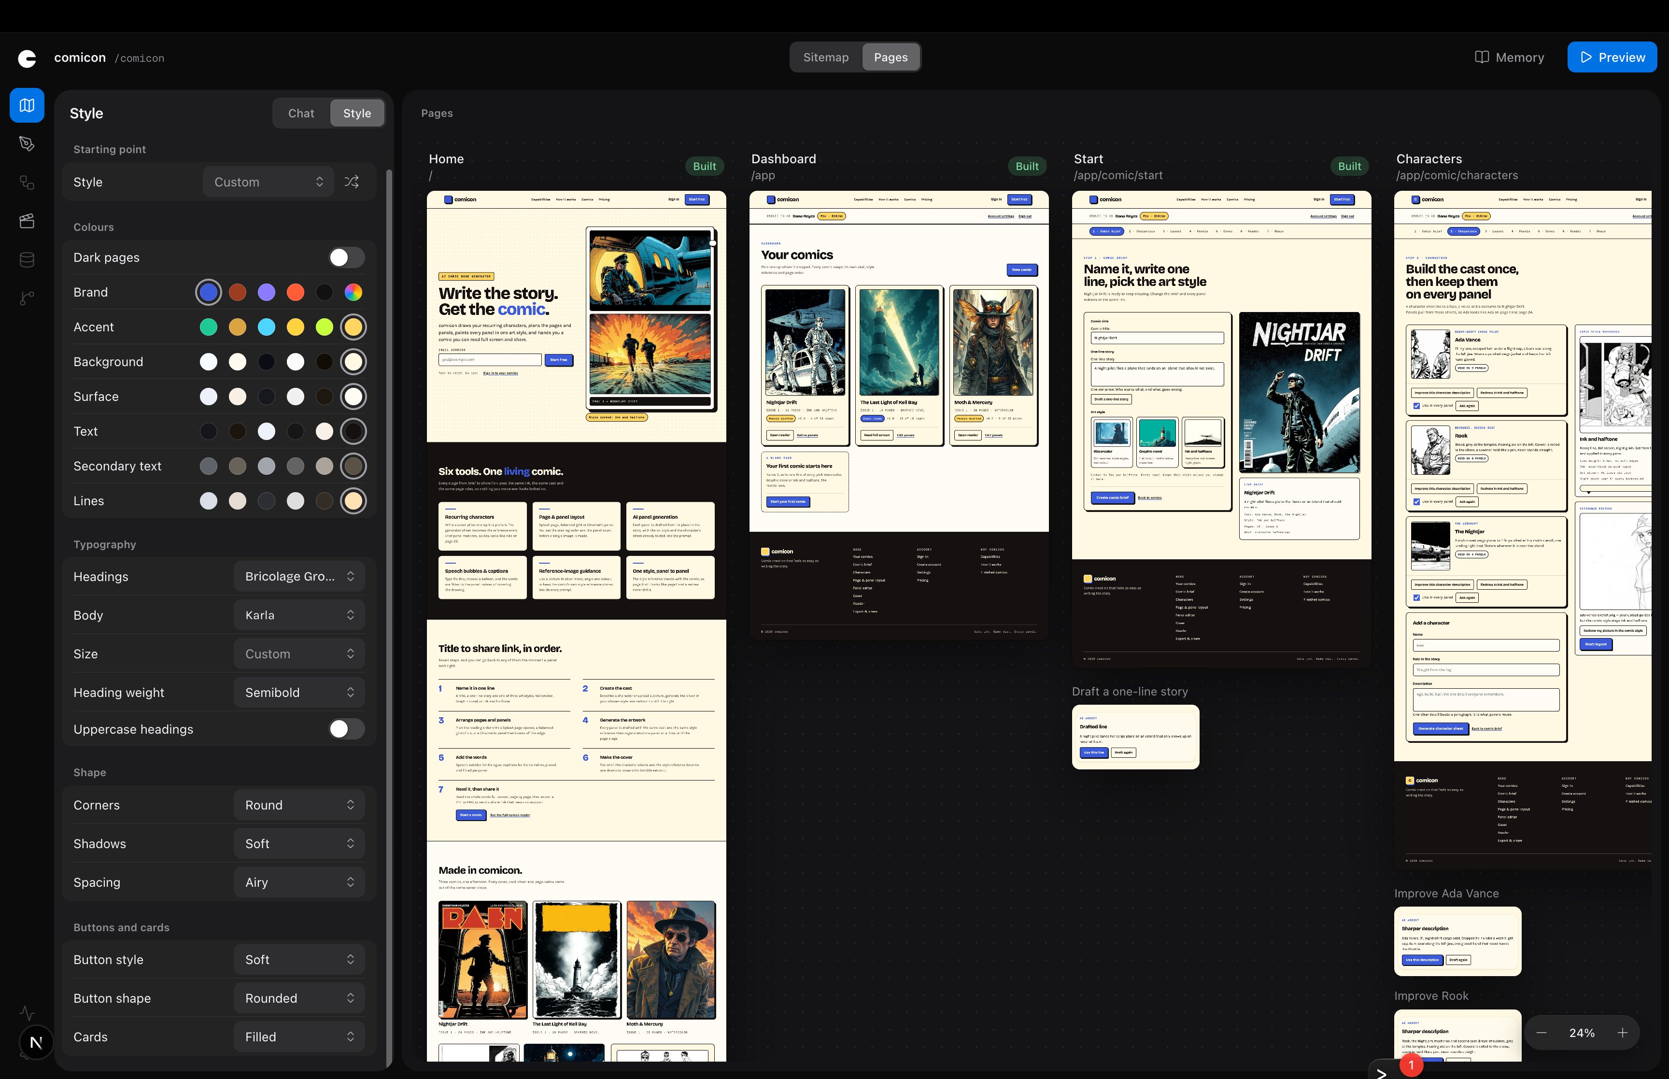
Task: Select the blue Brand color swatch
Action: click(x=209, y=292)
